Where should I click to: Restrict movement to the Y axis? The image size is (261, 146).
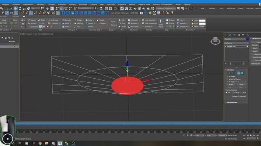3,13
